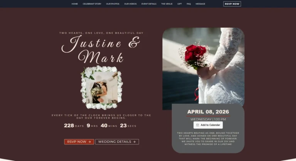This screenshot has width=296, height=161.
Task: Click the WEDNESDAY | 1:00 PM text
Action: pos(208,119)
